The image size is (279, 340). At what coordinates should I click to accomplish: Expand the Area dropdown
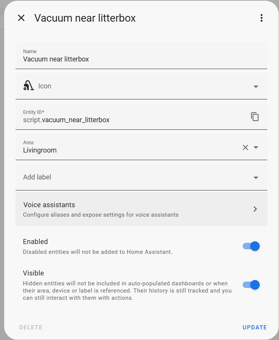click(256, 147)
